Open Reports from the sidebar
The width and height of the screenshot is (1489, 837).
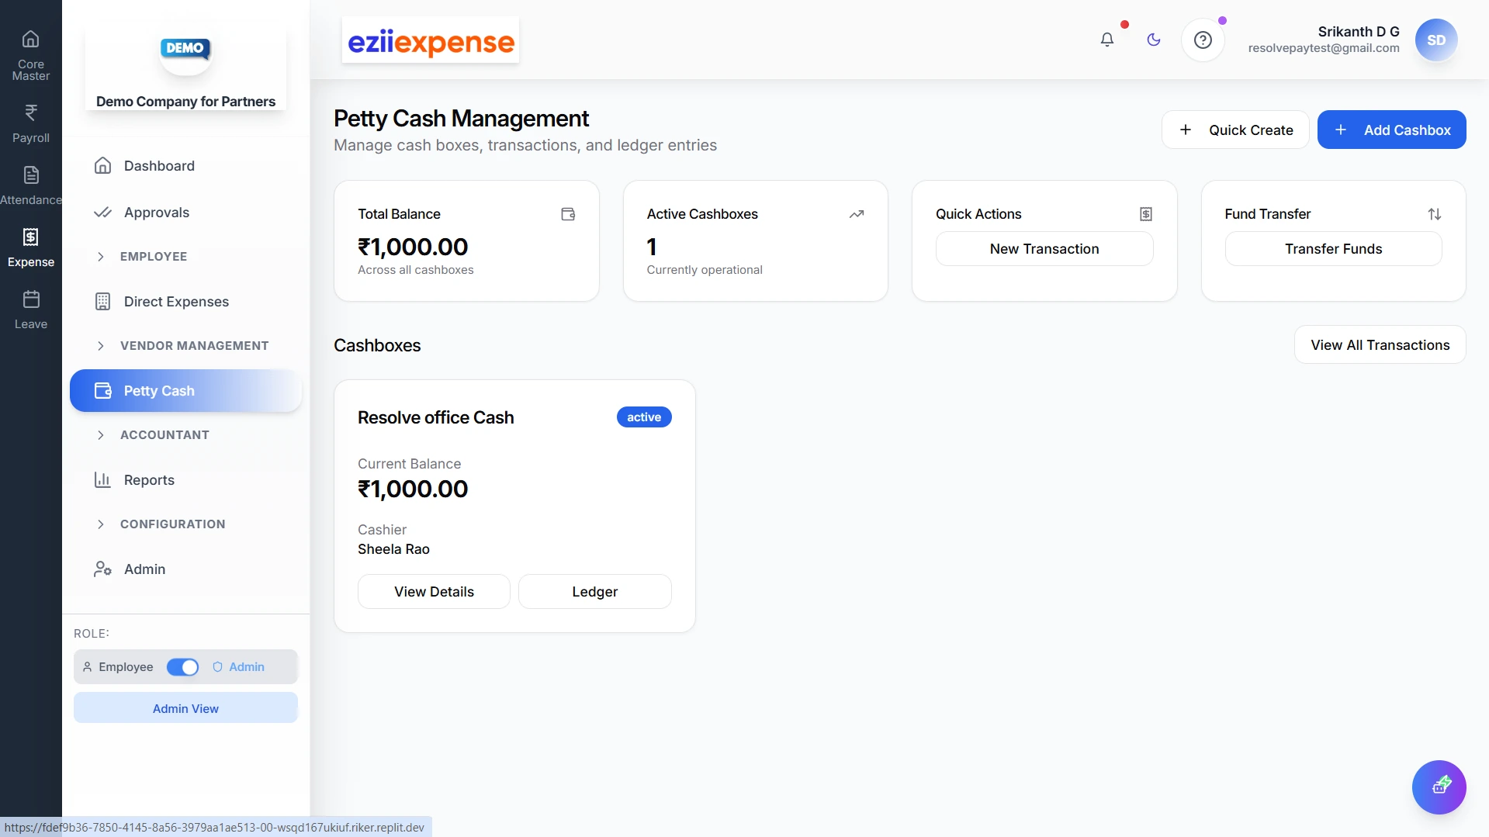(149, 479)
